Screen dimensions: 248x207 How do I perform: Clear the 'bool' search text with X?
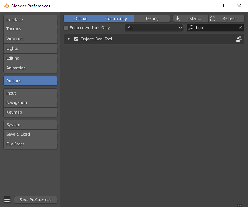pos(240,28)
